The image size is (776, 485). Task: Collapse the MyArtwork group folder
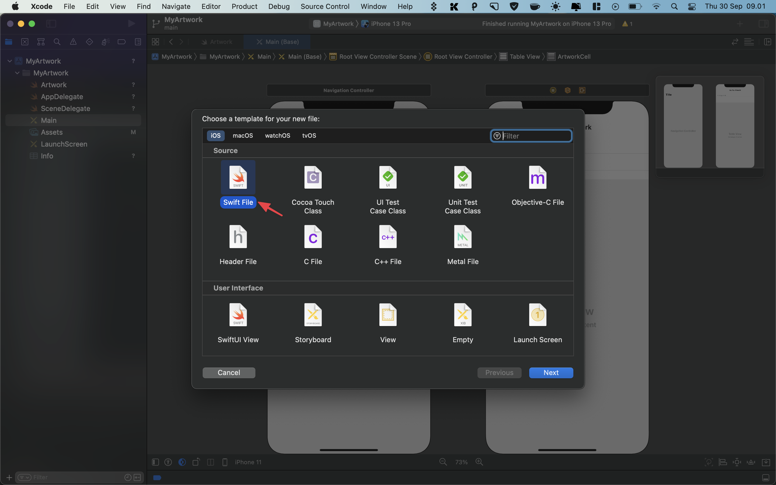17,73
